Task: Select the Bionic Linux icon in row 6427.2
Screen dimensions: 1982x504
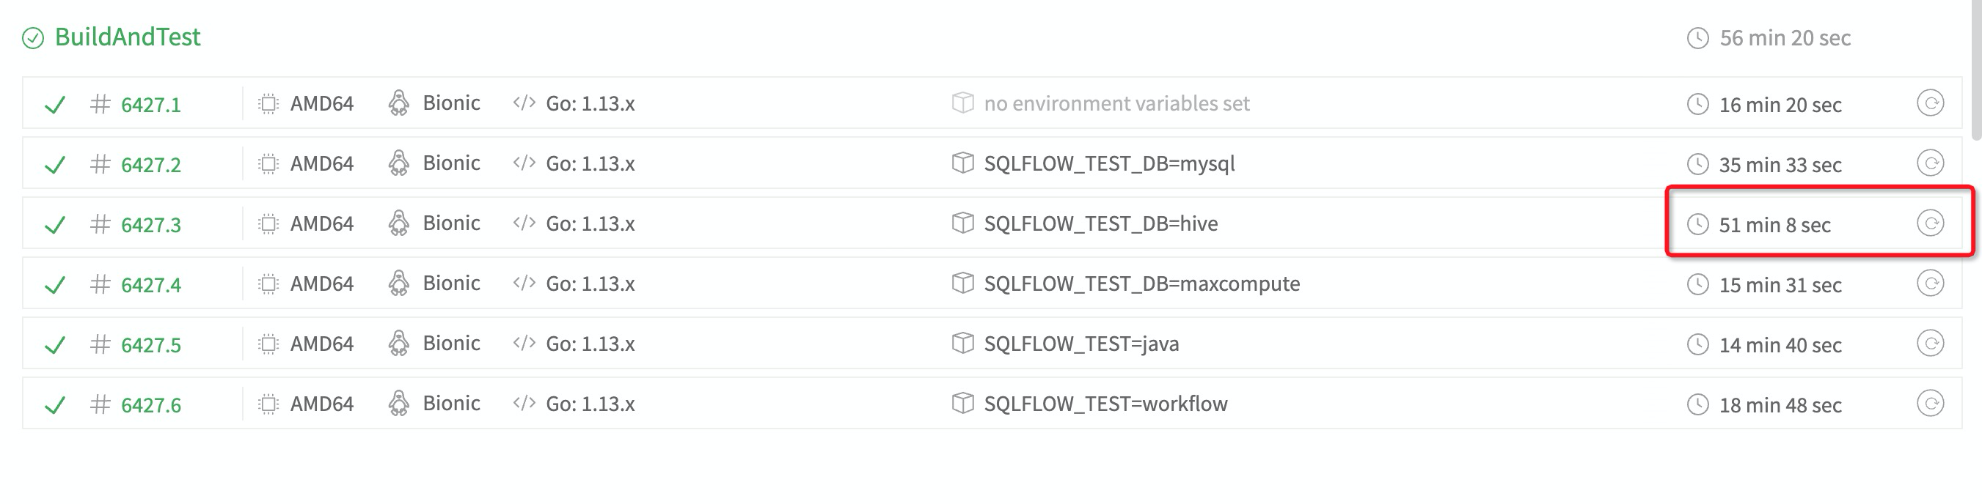Action: point(399,163)
